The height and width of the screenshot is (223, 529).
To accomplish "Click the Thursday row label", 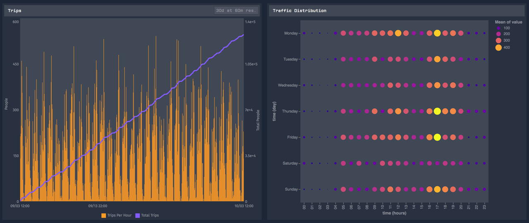I will [290, 111].
